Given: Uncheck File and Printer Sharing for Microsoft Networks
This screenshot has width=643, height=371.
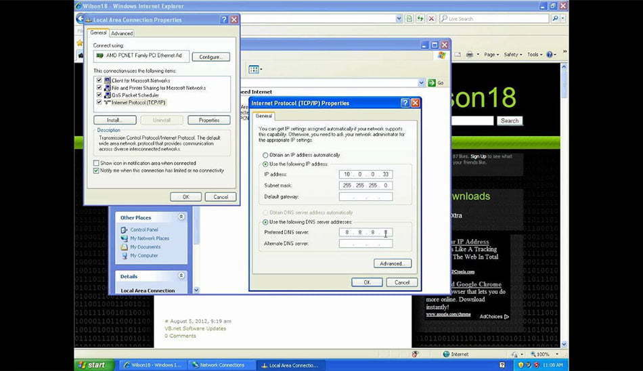Looking at the screenshot, I should (x=99, y=87).
